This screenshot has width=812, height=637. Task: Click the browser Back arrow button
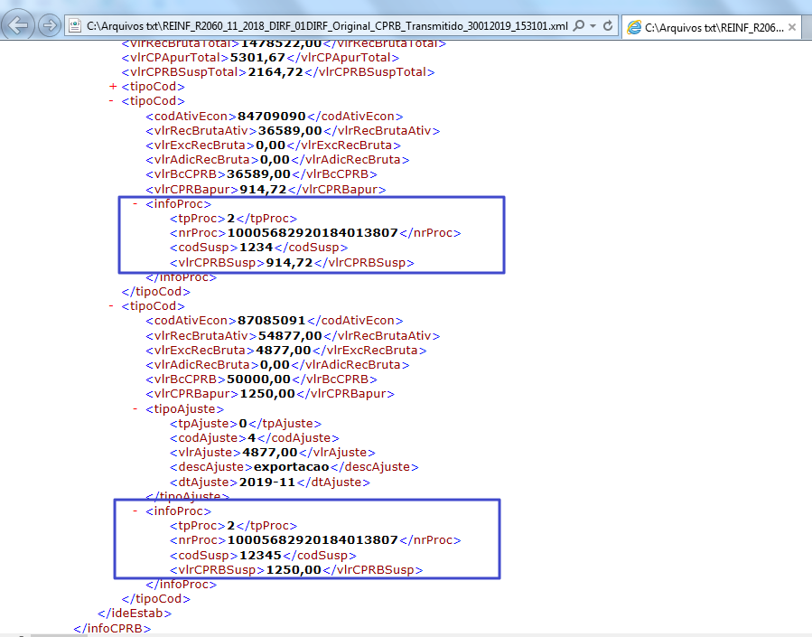tap(20, 24)
